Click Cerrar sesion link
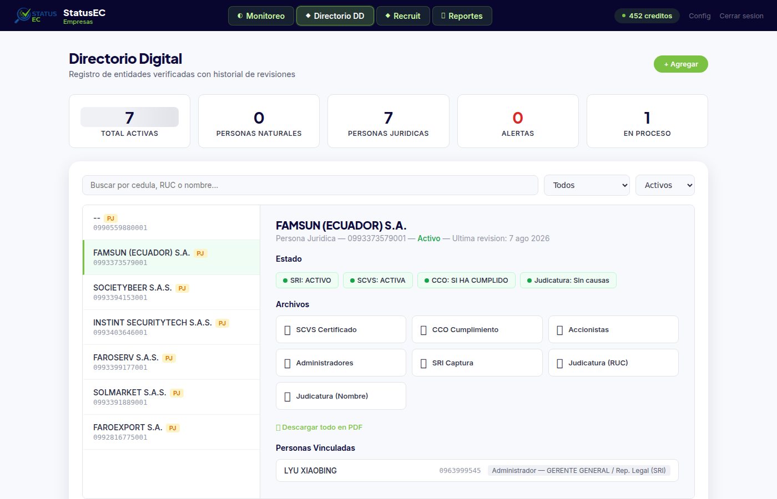 (x=741, y=16)
